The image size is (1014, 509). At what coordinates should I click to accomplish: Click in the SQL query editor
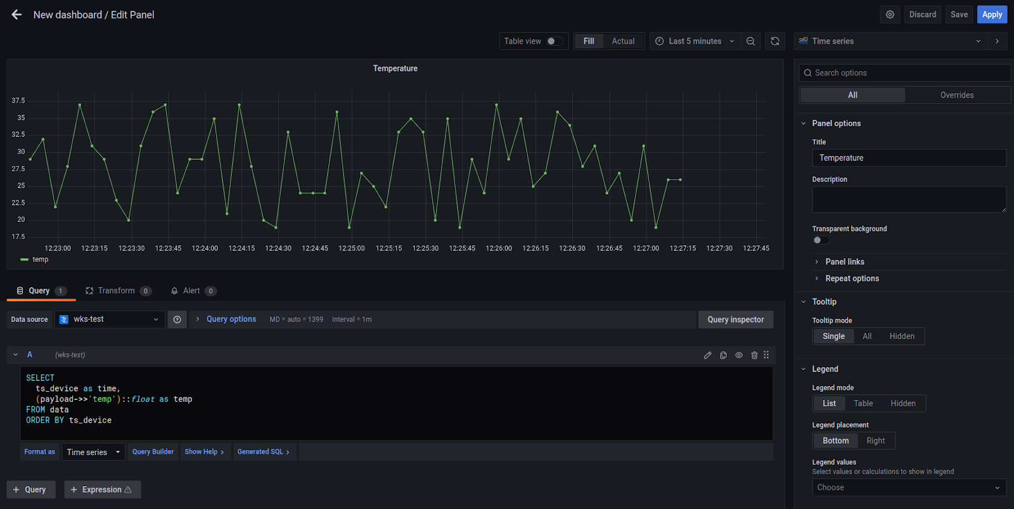[x=397, y=403]
